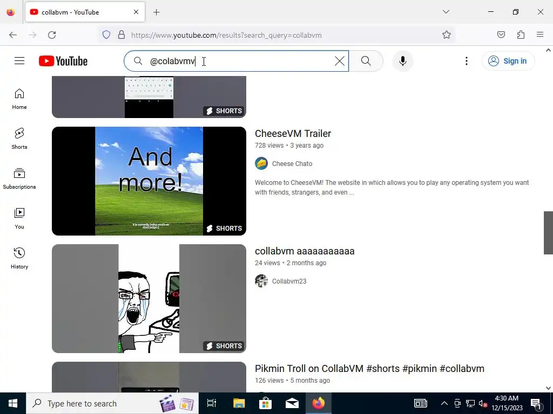Show hidden tray icons chevron
The height and width of the screenshot is (414, 553).
tap(444, 403)
